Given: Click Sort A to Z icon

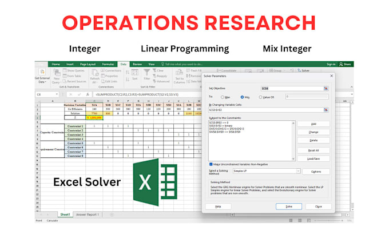Looking at the screenshot, I should coord(128,73).
